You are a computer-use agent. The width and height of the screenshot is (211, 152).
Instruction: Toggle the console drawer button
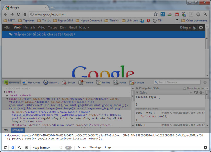coord(12,148)
